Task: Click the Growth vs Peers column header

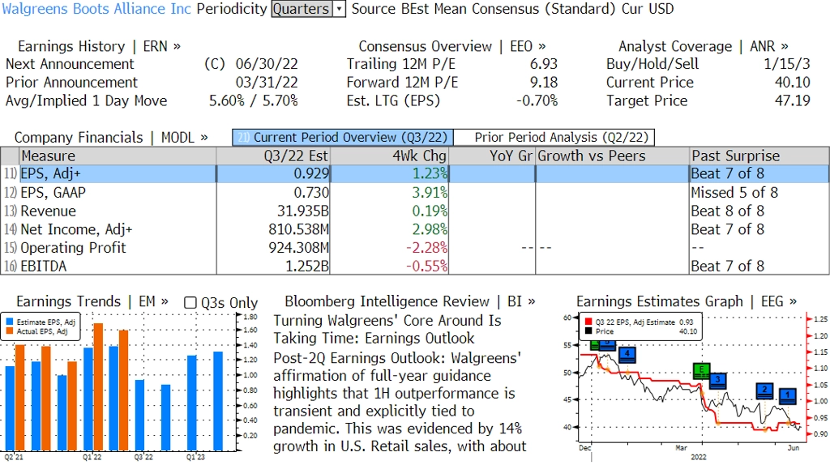Action: point(613,156)
